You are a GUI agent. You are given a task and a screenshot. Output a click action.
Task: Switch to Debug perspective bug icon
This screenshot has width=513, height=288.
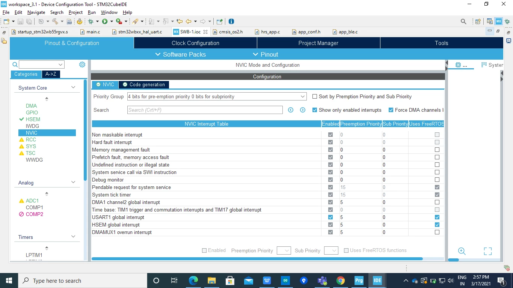(x=507, y=21)
